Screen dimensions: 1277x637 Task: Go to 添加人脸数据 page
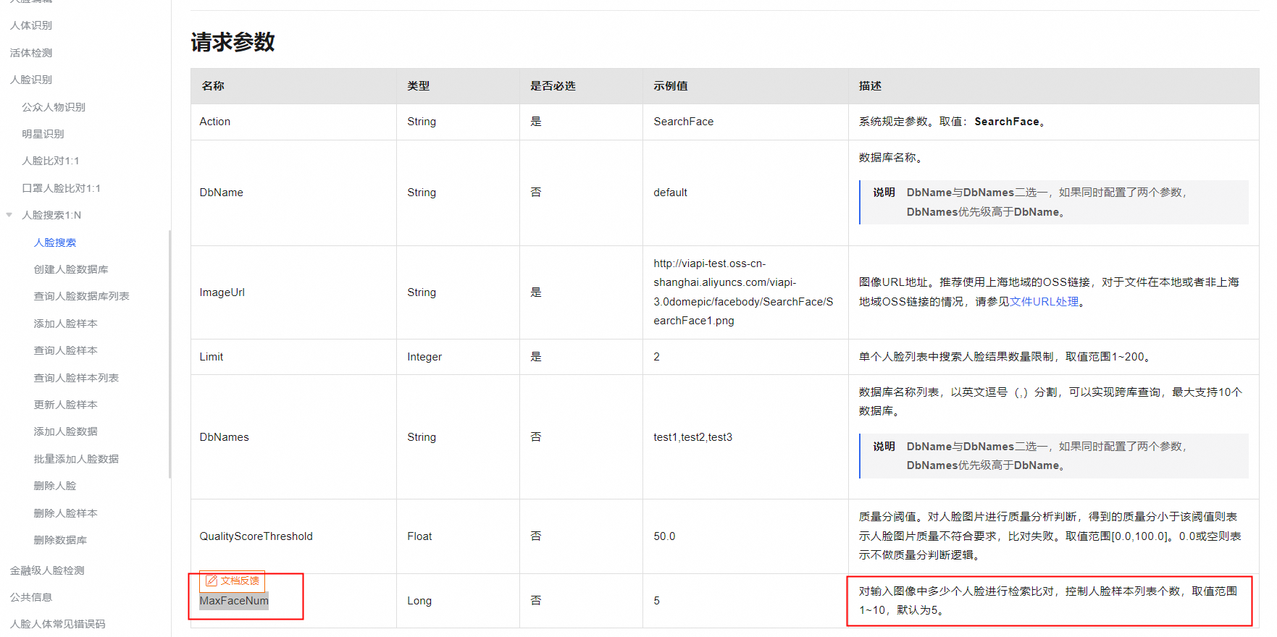point(65,431)
